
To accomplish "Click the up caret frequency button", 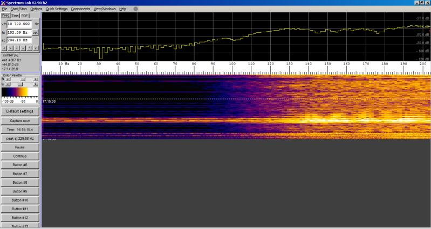I will tap(30, 48).
